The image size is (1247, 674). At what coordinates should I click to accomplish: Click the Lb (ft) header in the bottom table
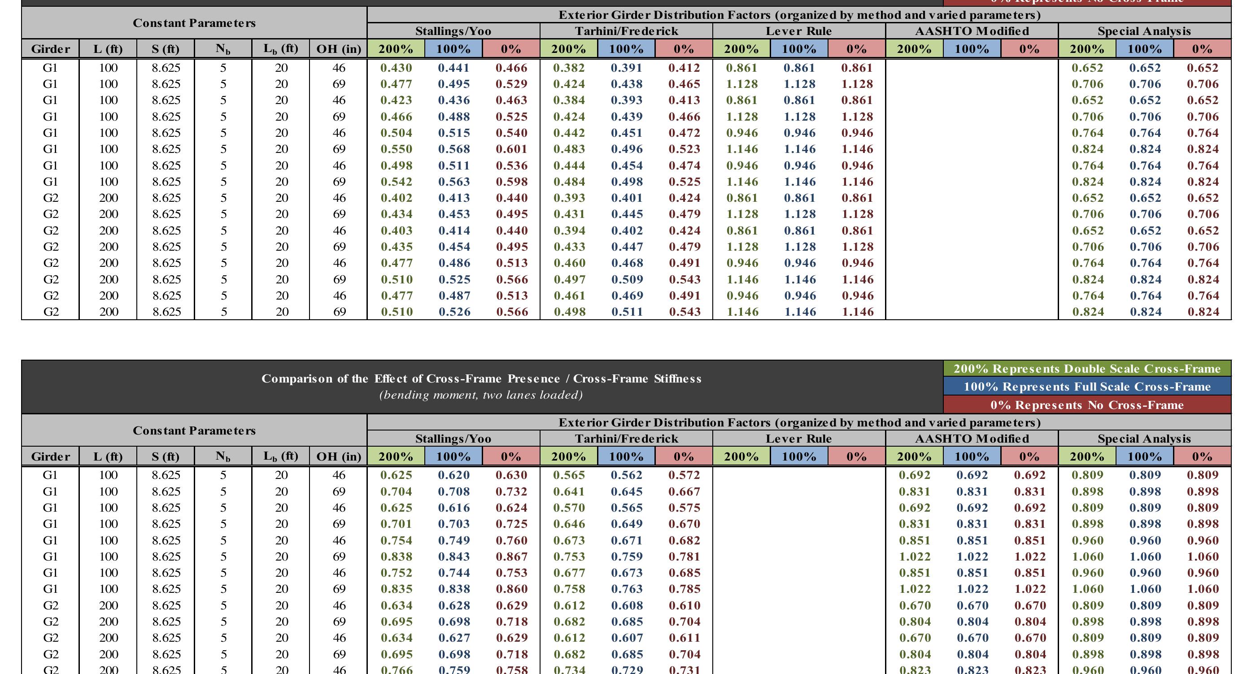coord(280,456)
